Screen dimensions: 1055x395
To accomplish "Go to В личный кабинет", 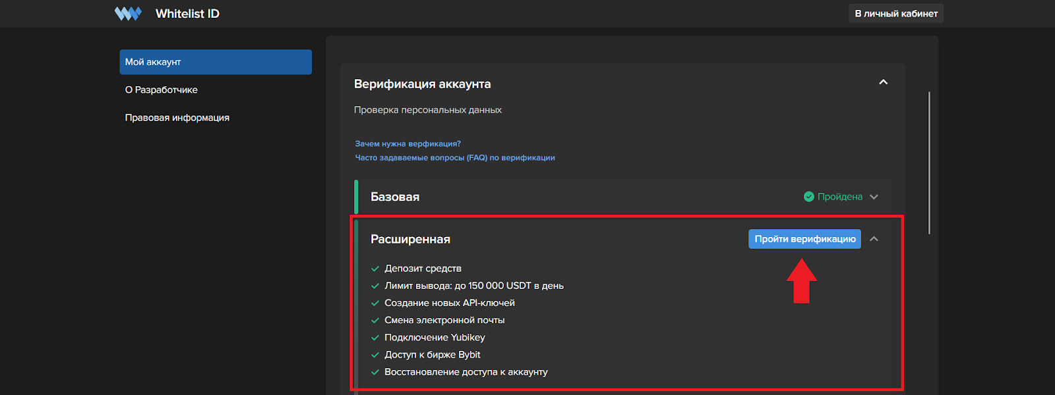I will click(895, 14).
